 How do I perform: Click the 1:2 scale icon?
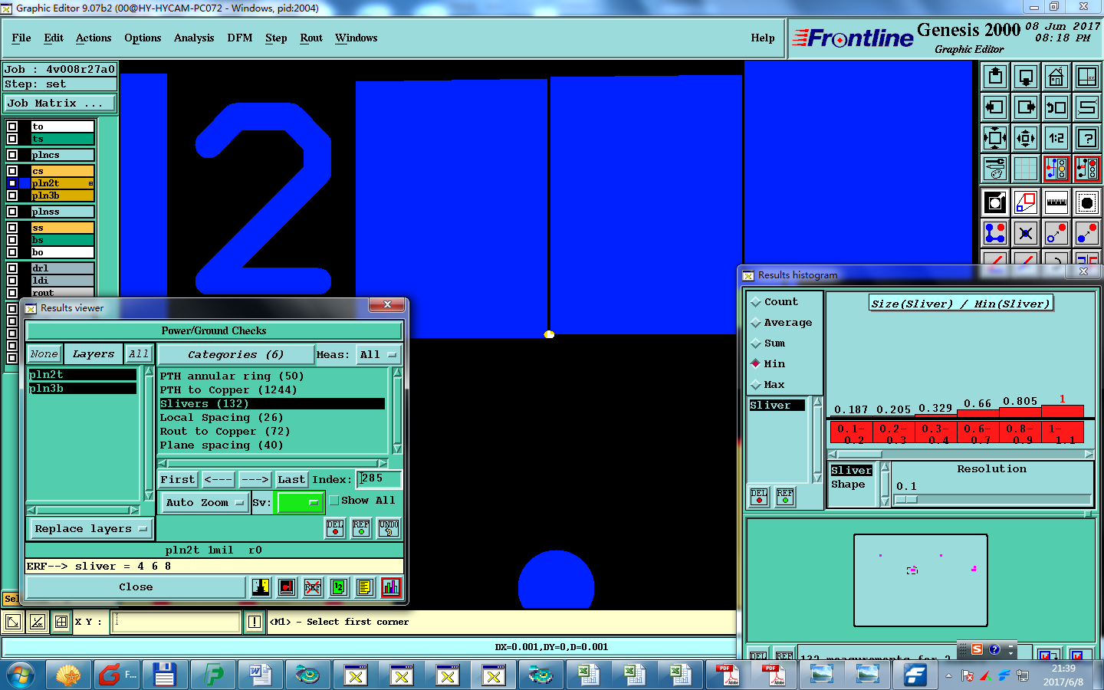click(x=1056, y=138)
